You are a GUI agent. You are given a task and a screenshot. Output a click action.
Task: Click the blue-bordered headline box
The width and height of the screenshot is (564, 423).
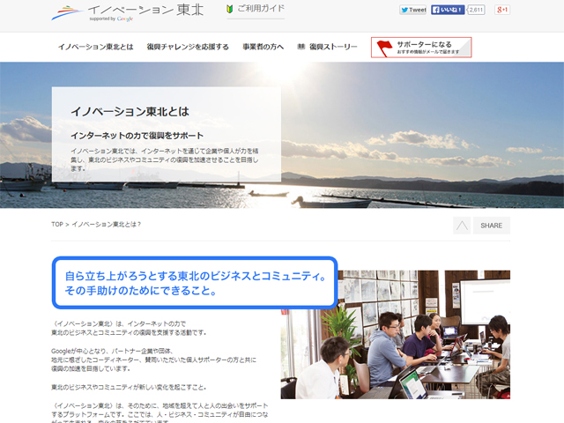(195, 282)
